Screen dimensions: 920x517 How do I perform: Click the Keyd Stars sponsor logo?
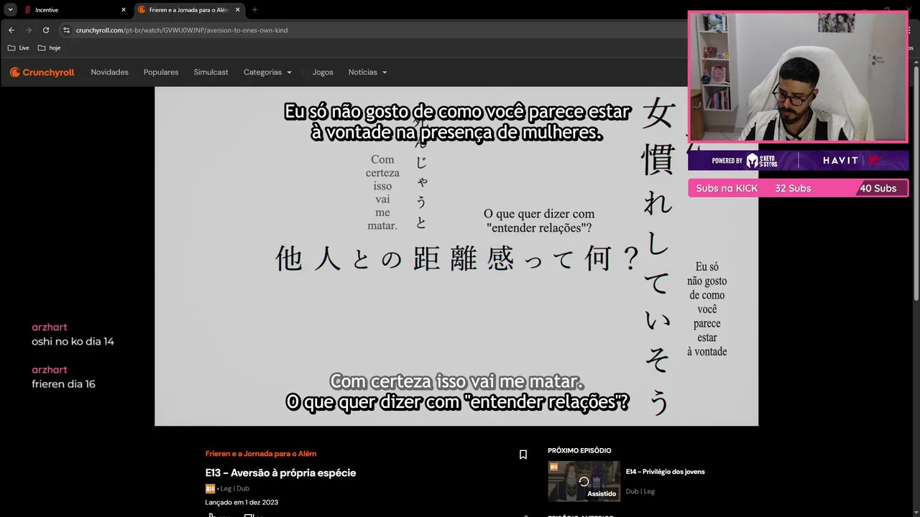pos(761,161)
